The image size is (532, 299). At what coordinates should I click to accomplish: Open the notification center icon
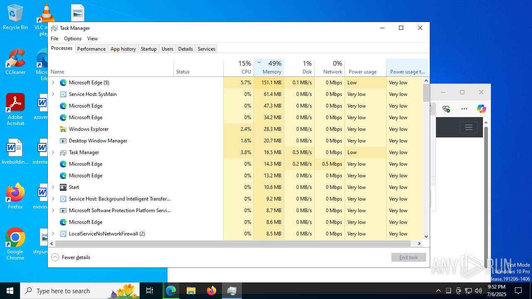pyautogui.click(x=518, y=291)
